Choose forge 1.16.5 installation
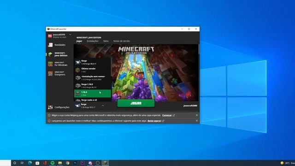295x166 pixels. 93,86
